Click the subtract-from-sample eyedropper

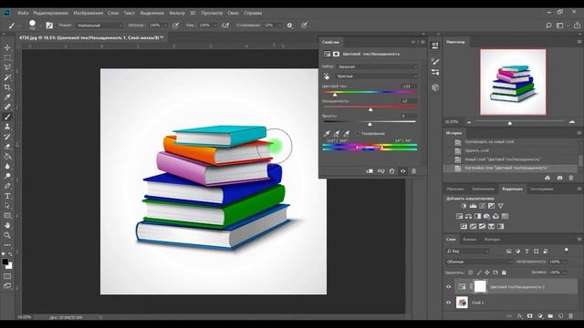347,134
